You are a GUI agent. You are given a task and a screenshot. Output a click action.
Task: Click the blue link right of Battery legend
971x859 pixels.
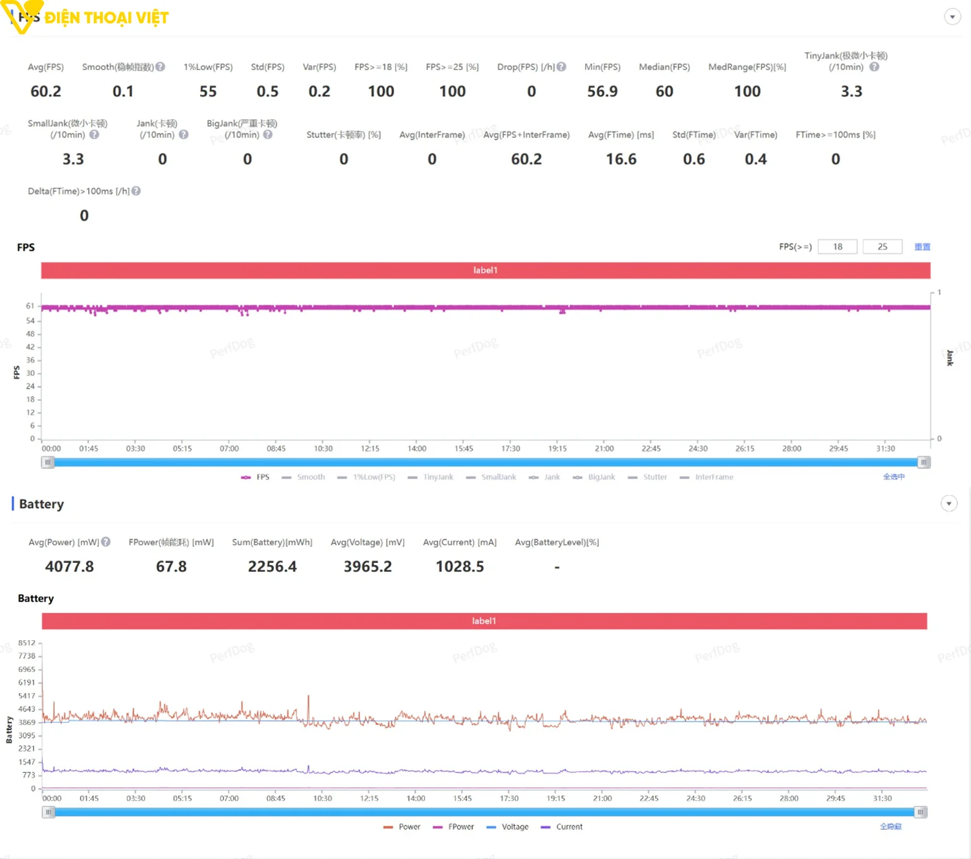(891, 827)
